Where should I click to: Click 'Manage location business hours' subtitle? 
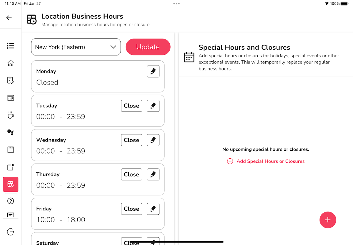pos(95,24)
